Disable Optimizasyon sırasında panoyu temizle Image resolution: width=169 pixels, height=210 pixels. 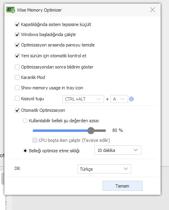point(17,45)
